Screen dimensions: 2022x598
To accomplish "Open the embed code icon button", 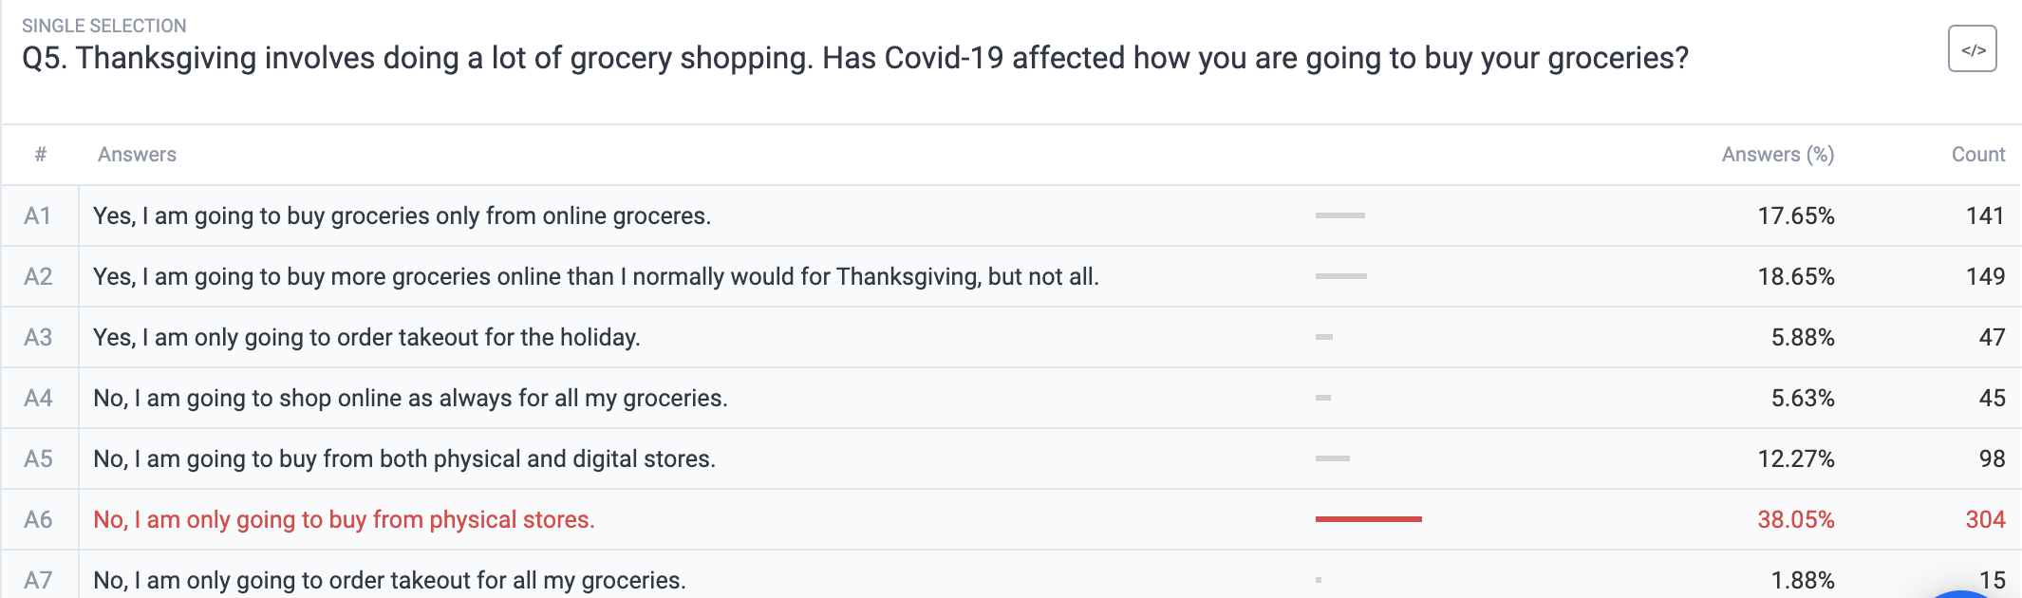I will (x=1972, y=48).
